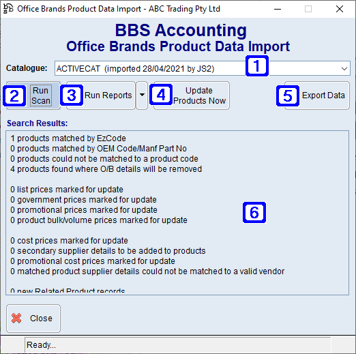Select '0 promotional cost prices marked for update'
This screenshot has width=356, height=354.
[x=93, y=261]
